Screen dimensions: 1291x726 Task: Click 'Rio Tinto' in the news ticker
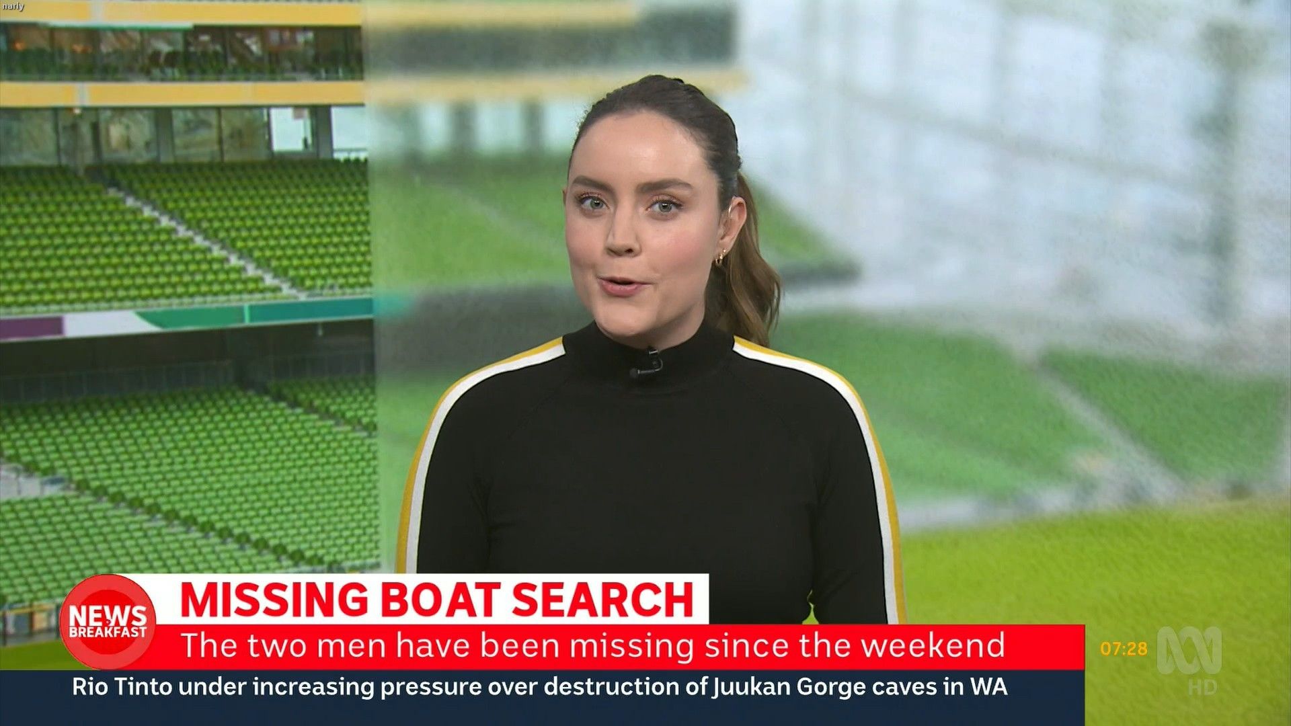click(122, 687)
